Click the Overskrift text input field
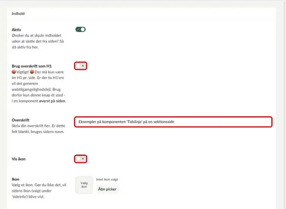Viewport: 286px width, 209px height. click(173, 122)
